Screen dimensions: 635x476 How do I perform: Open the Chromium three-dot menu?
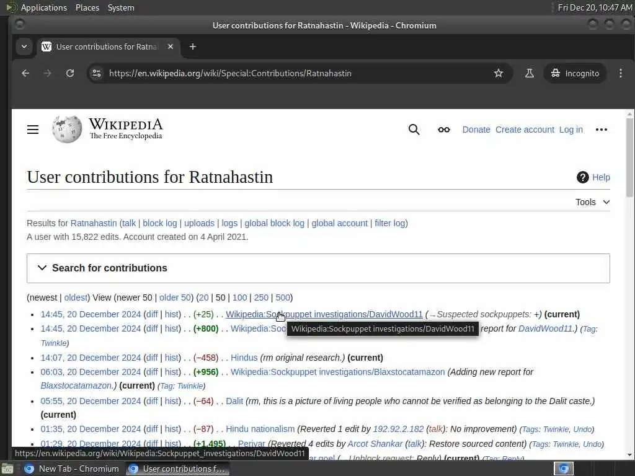[x=621, y=73]
